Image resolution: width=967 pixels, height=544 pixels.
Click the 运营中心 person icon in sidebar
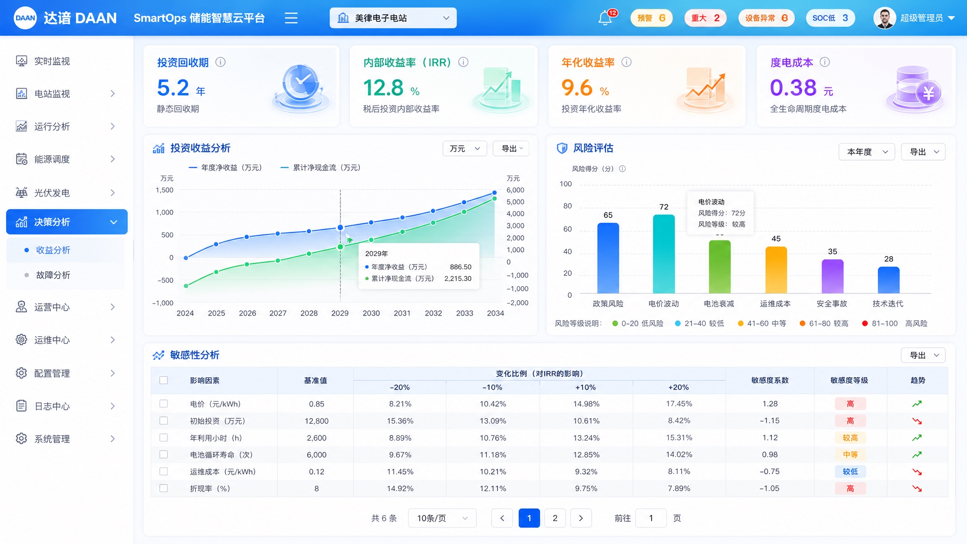coord(21,307)
